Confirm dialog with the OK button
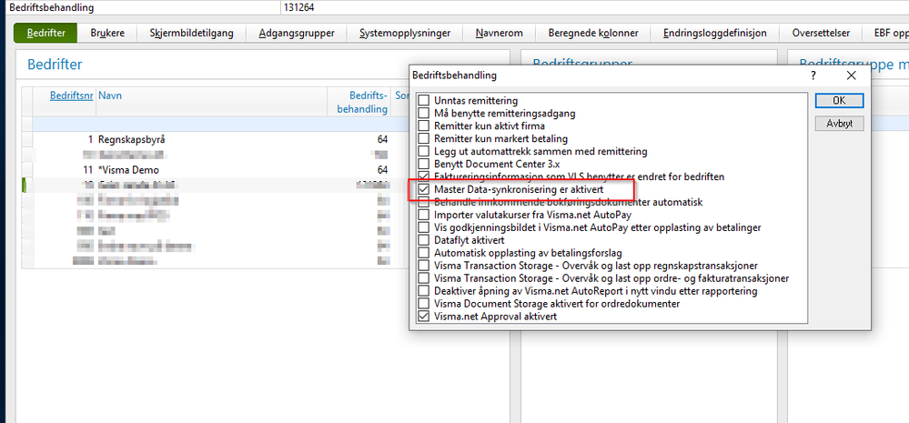Viewport: 909px width, 423px height. coord(839,101)
